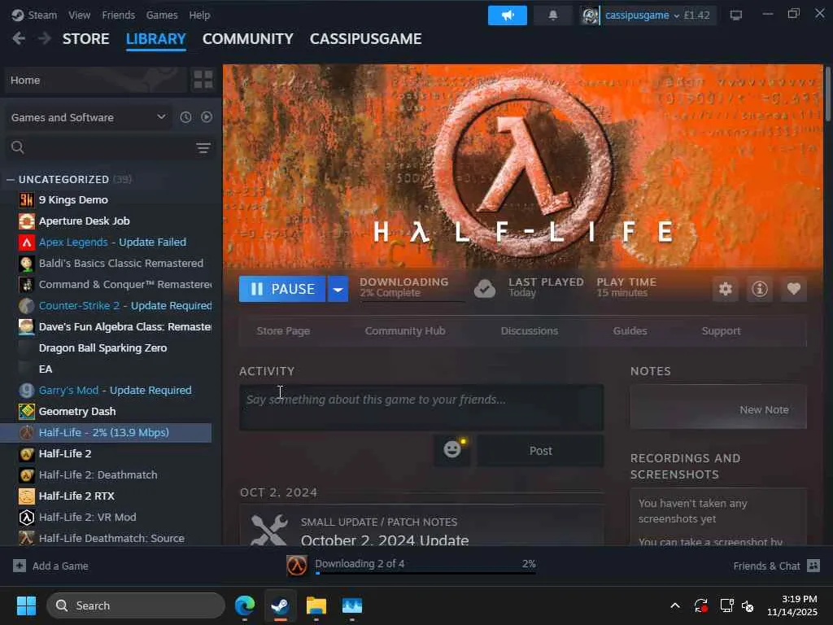Click the cloud sync status icon

tap(485, 289)
